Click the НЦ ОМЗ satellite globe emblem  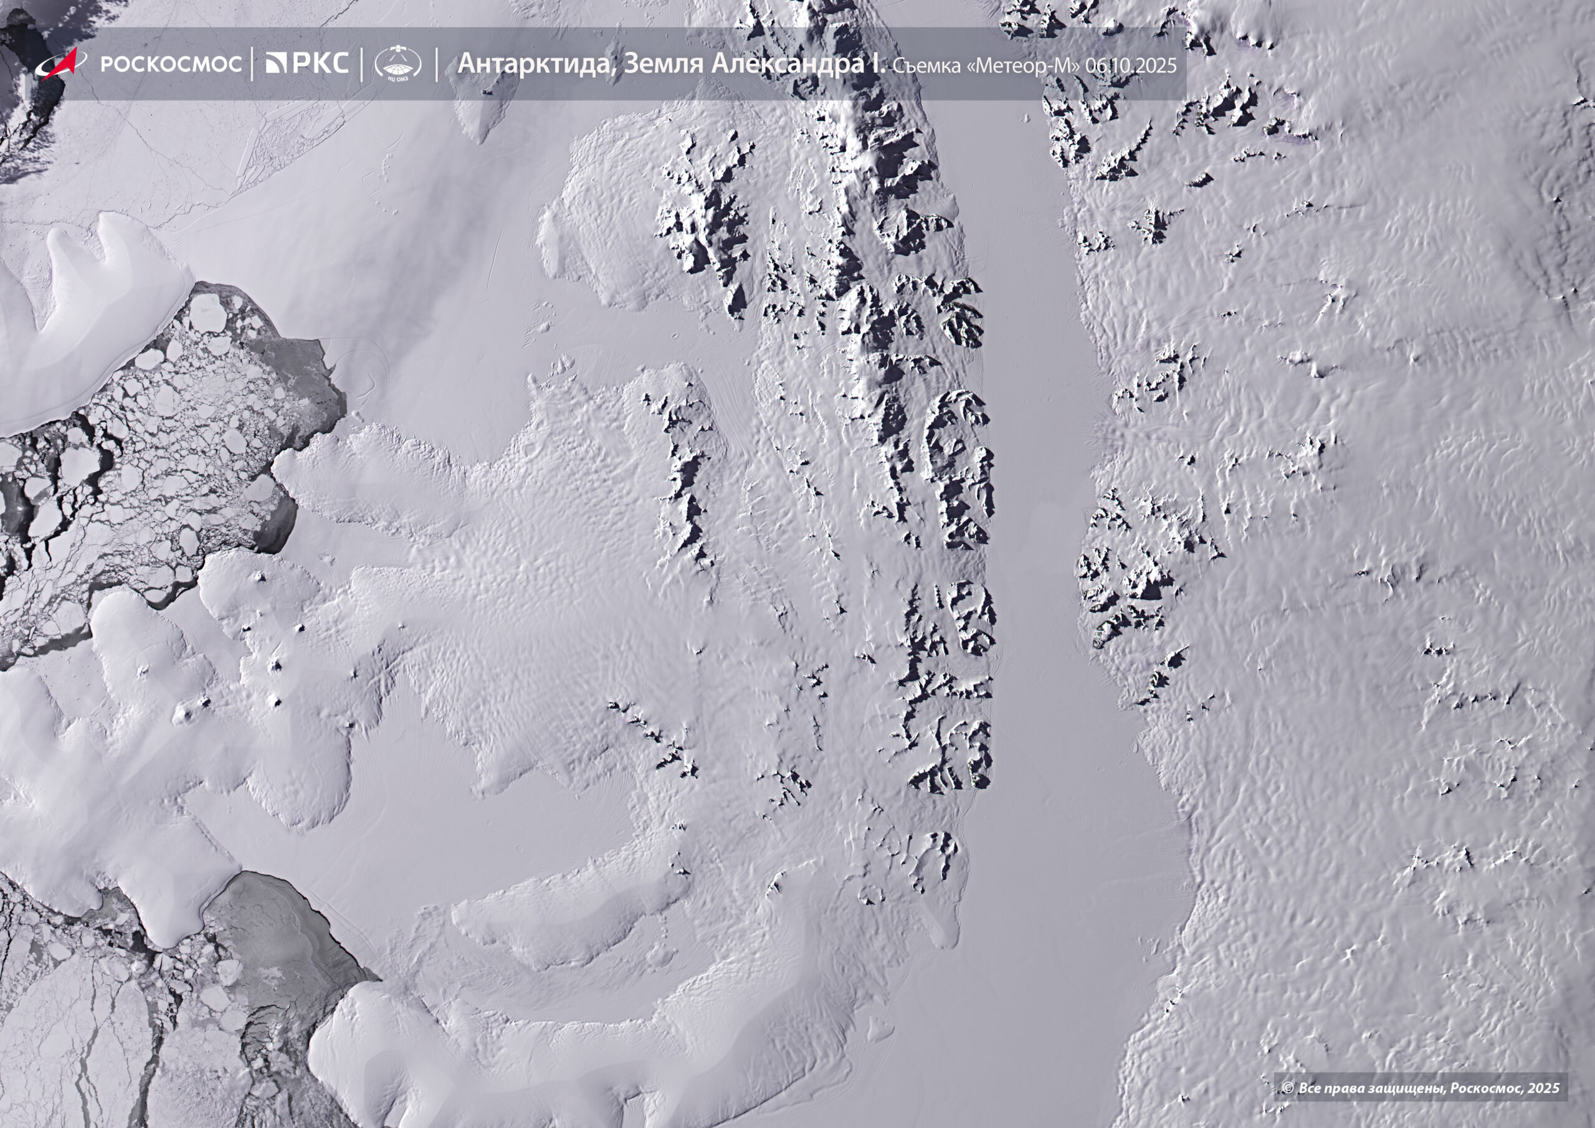[x=398, y=62]
